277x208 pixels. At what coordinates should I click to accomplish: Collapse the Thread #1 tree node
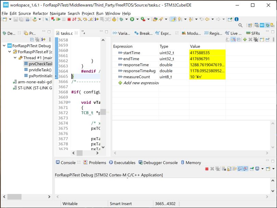click(x=15, y=58)
